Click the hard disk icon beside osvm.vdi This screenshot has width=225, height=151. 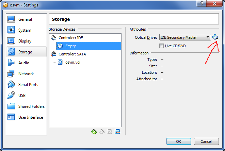coord(60,62)
